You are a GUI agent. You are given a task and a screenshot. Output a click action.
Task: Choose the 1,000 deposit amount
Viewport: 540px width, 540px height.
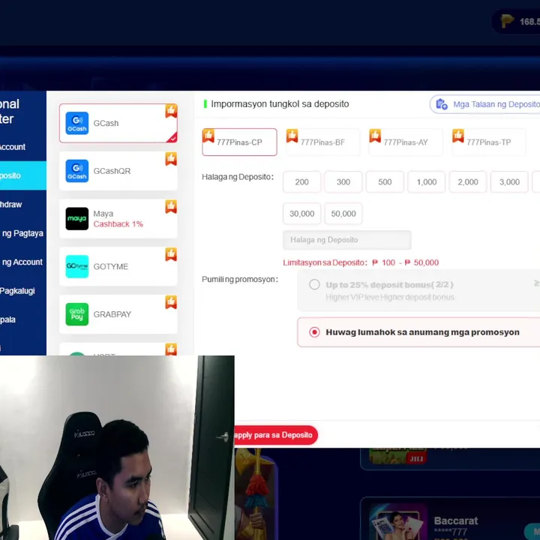[426, 181]
